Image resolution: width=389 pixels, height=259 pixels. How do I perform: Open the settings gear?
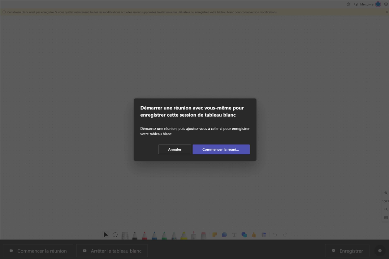coord(386,4)
